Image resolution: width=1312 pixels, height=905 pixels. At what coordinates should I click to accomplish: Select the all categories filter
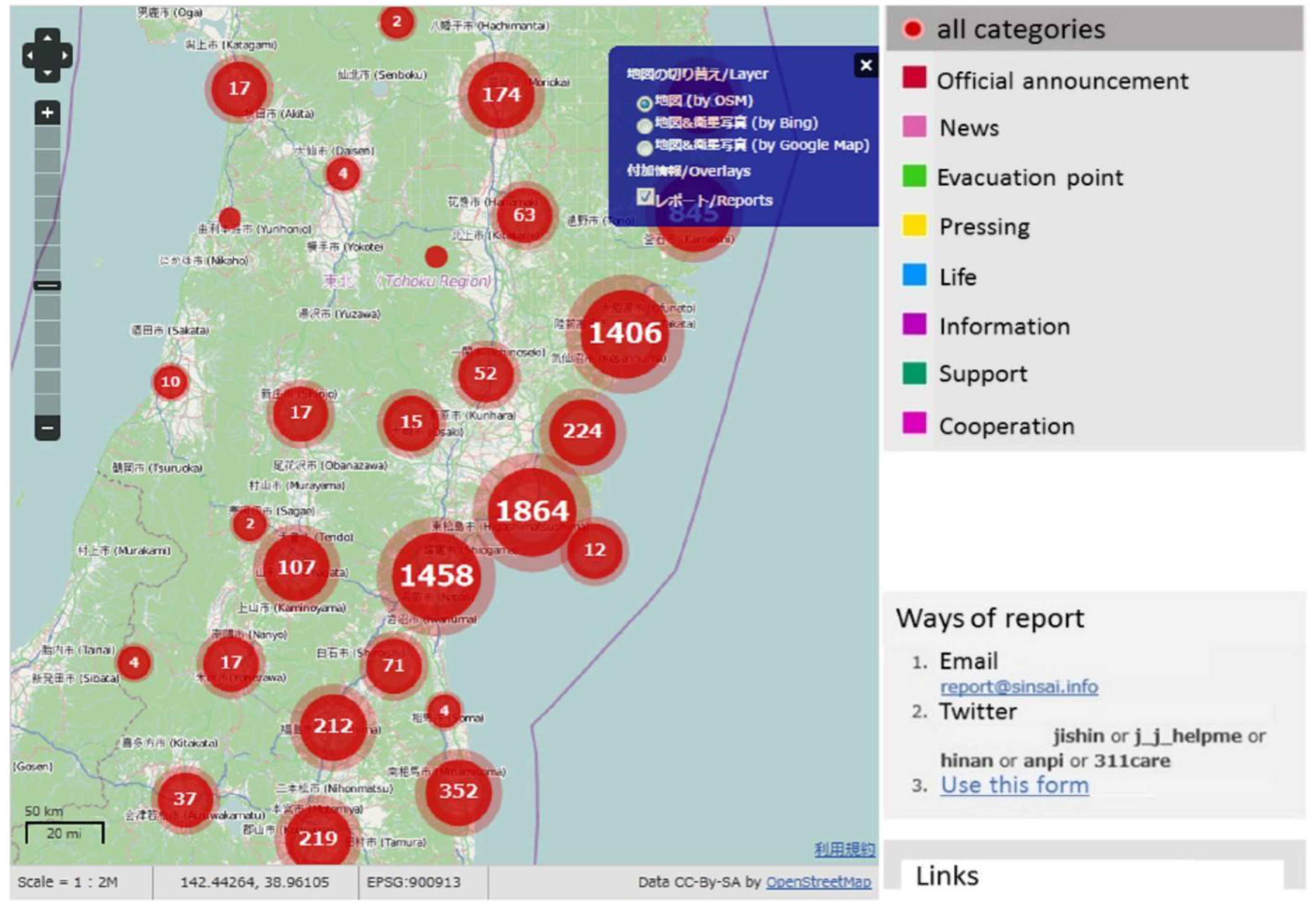tap(1094, 29)
